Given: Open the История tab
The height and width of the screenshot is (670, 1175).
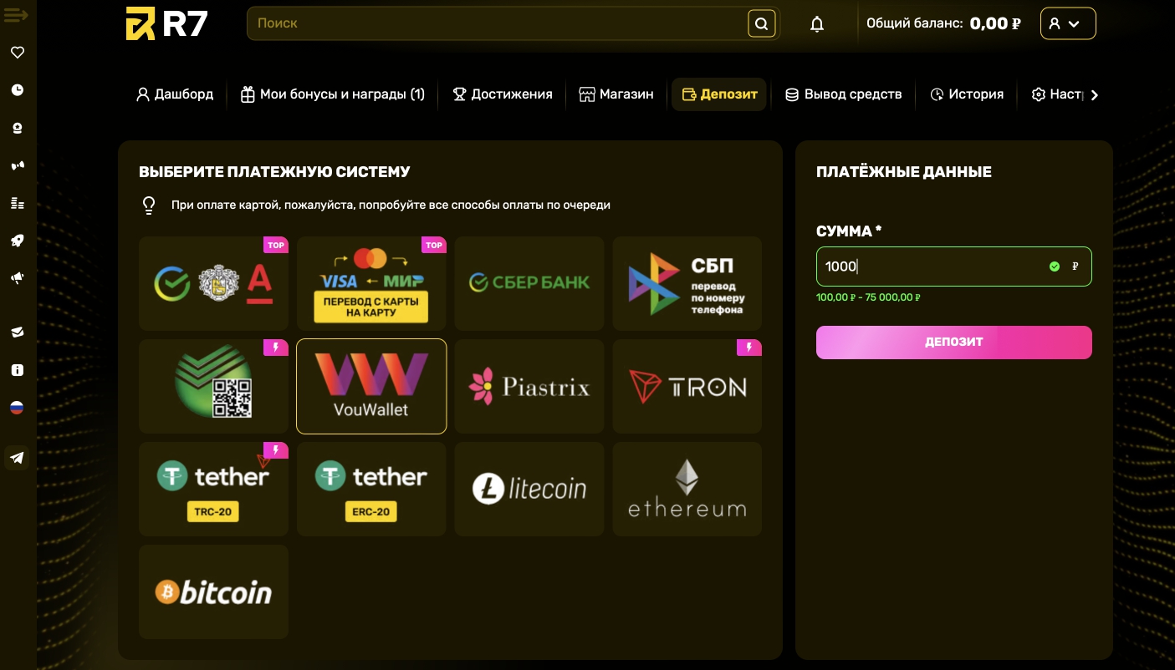Looking at the screenshot, I should (967, 94).
